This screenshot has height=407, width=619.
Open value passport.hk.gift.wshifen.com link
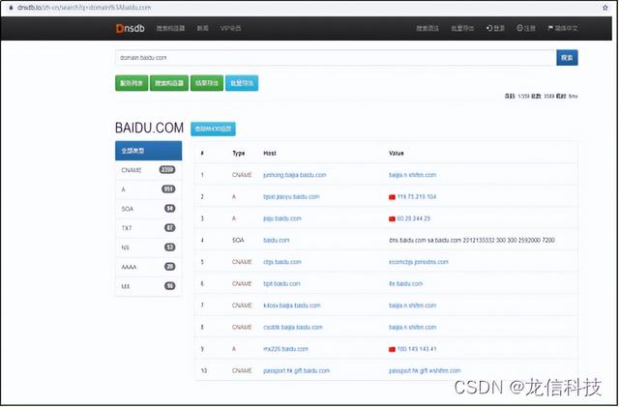(425, 370)
